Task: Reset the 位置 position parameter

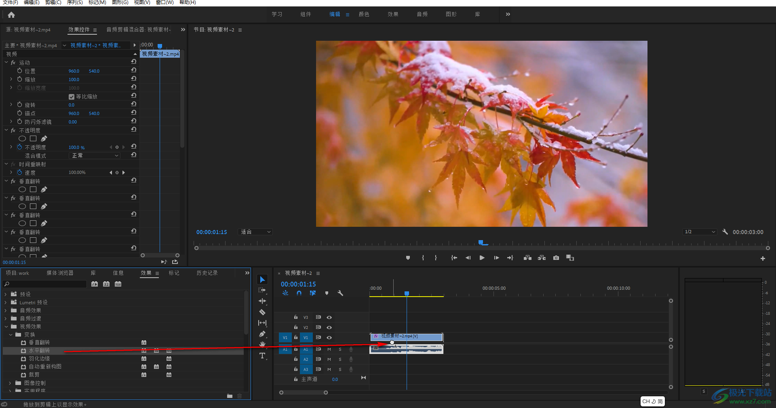Action: [x=134, y=70]
